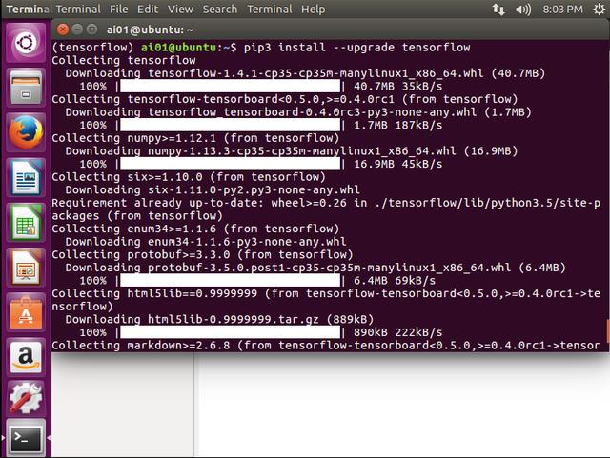The width and height of the screenshot is (610, 458).
Task: Expand the network indicator menu
Action: coord(499,10)
